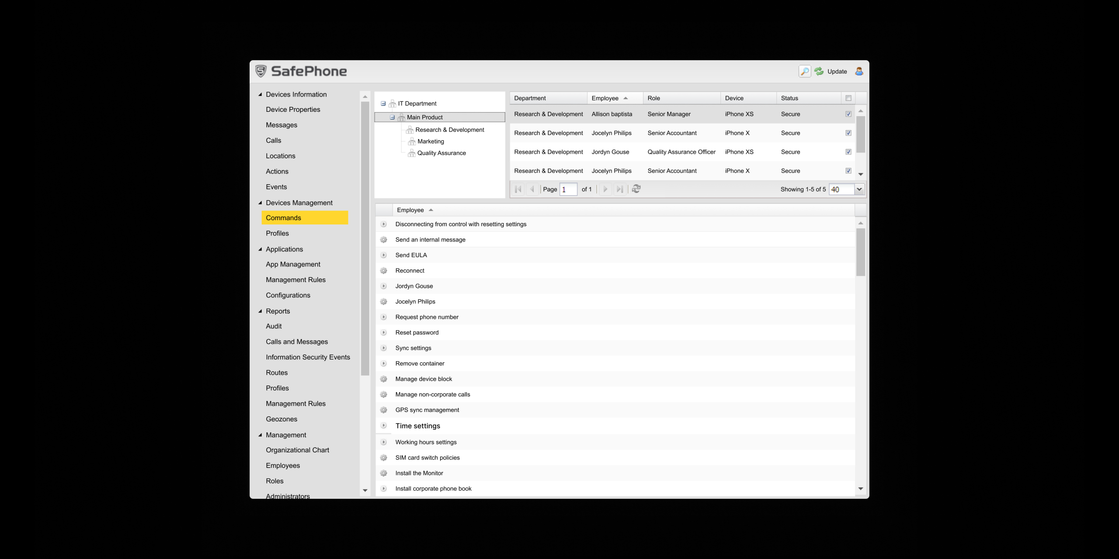Collapse Devices Management sidebar section
This screenshot has width=1119, height=559.
(x=261, y=203)
